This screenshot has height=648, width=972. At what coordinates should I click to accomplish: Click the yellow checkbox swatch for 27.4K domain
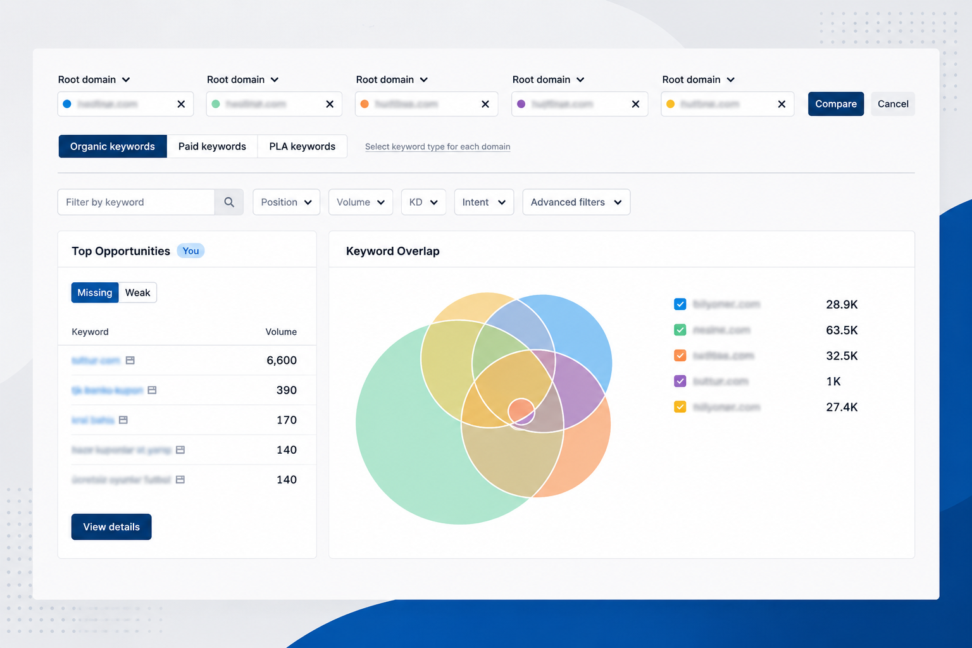[680, 407]
